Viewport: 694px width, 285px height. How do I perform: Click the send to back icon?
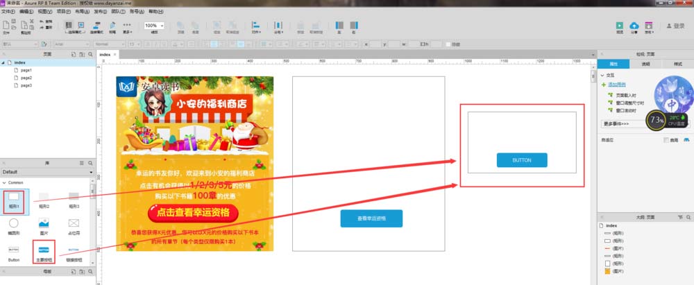[x=195, y=25]
